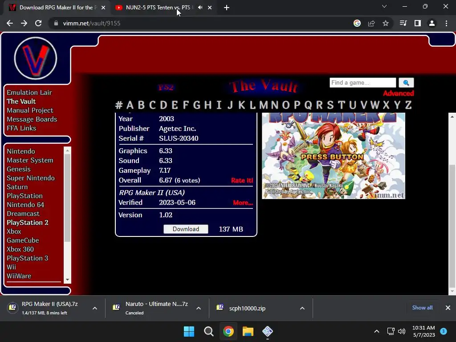Select Nintendo 64 in system list

[25, 205]
